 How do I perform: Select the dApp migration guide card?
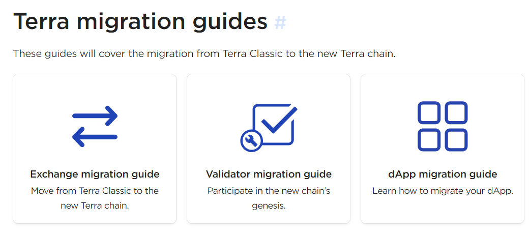click(443, 149)
